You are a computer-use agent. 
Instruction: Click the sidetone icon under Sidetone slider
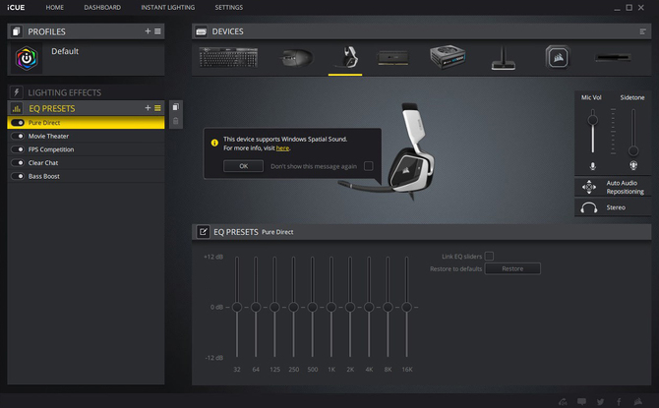pos(633,165)
